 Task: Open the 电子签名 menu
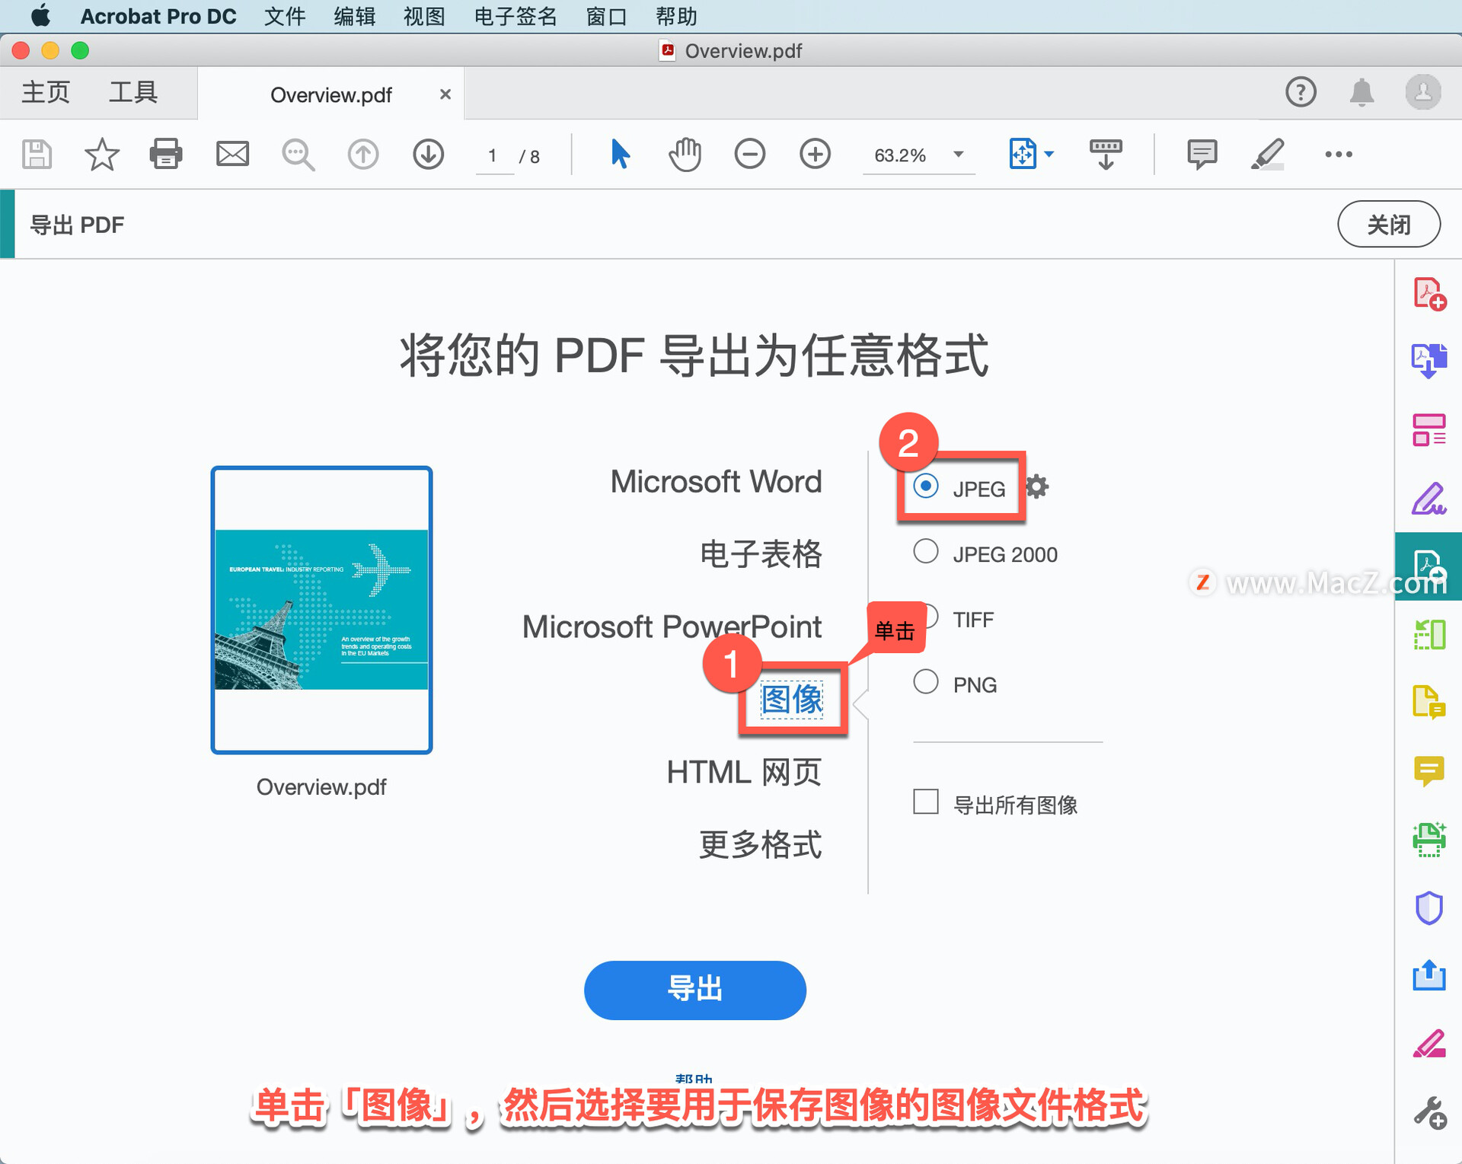516,16
